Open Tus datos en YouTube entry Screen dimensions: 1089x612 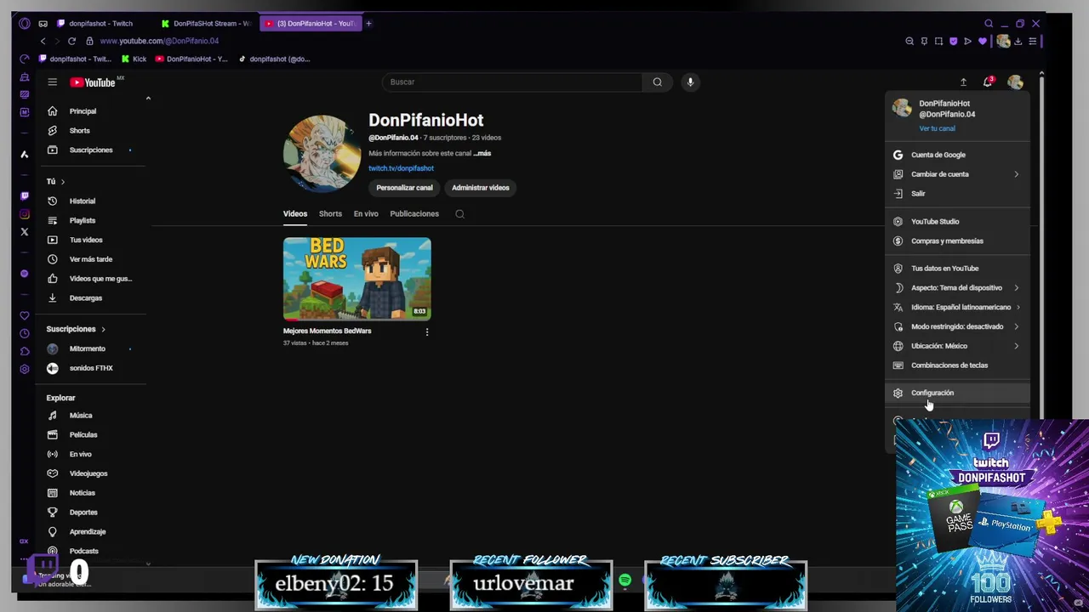pyautogui.click(x=957, y=269)
